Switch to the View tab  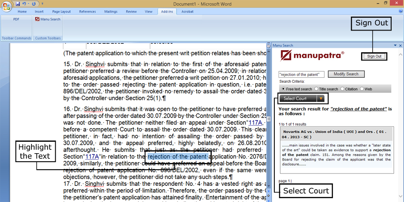coord(148,11)
